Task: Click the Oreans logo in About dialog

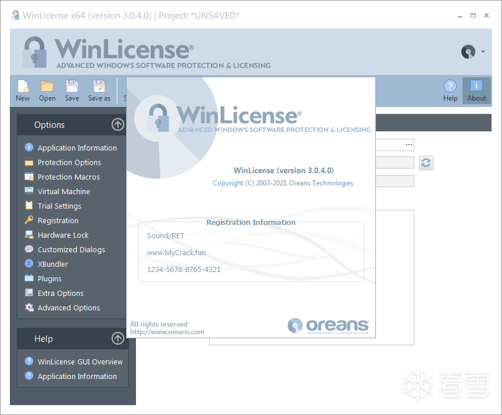Action: (x=328, y=326)
